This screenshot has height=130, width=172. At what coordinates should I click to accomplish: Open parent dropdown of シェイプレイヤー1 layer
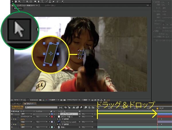coord(87,114)
